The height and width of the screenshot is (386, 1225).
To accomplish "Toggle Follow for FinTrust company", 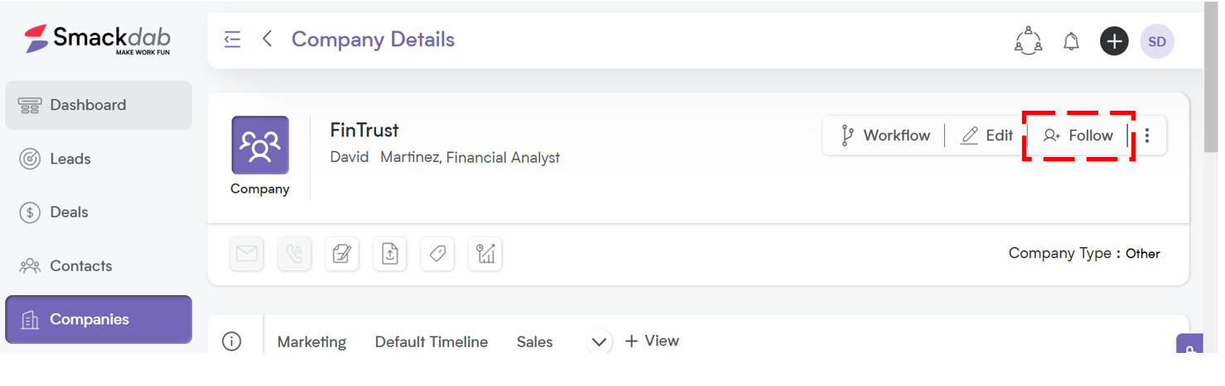I will click(x=1078, y=136).
